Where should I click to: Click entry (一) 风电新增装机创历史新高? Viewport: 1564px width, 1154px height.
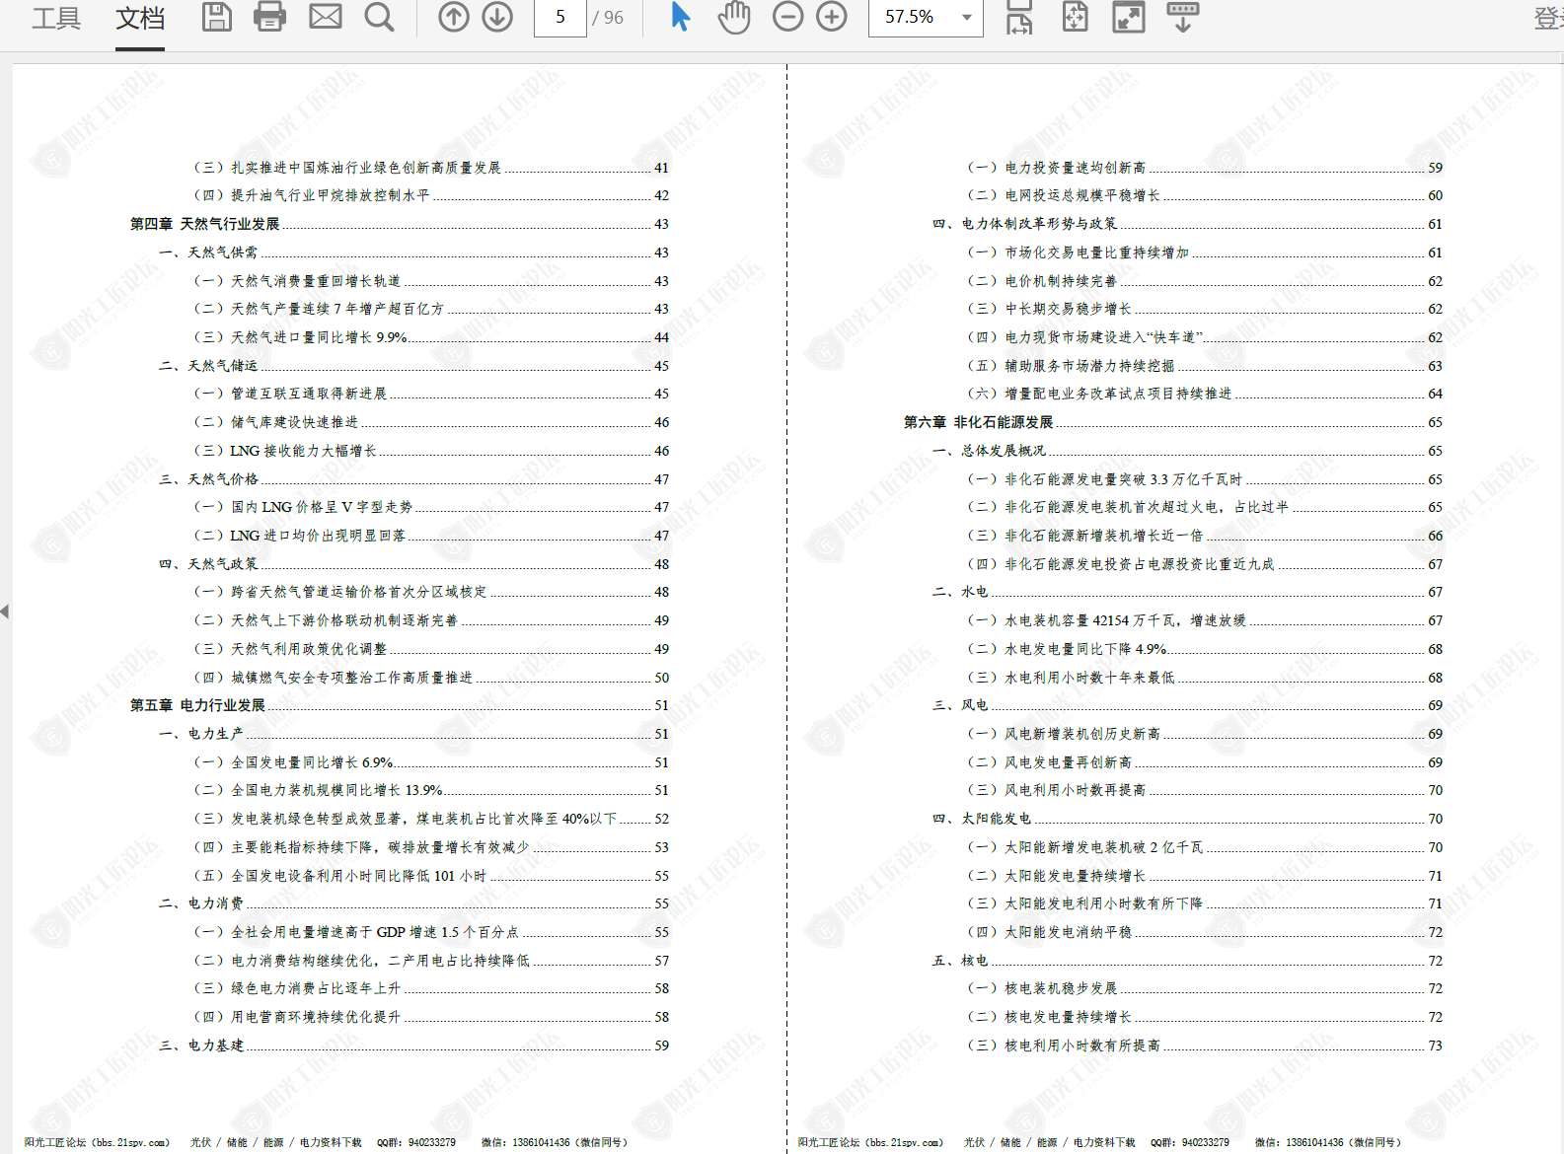coord(1205,734)
